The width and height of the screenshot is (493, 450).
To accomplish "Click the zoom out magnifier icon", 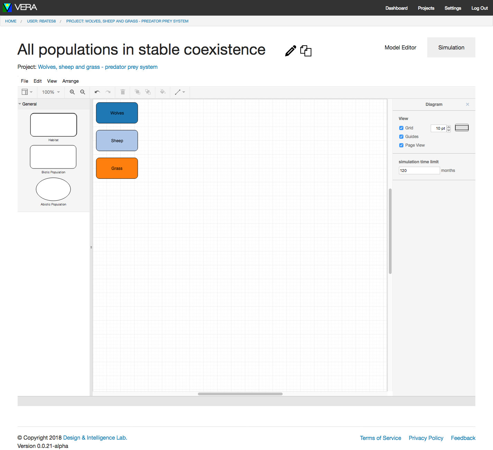I will click(83, 92).
